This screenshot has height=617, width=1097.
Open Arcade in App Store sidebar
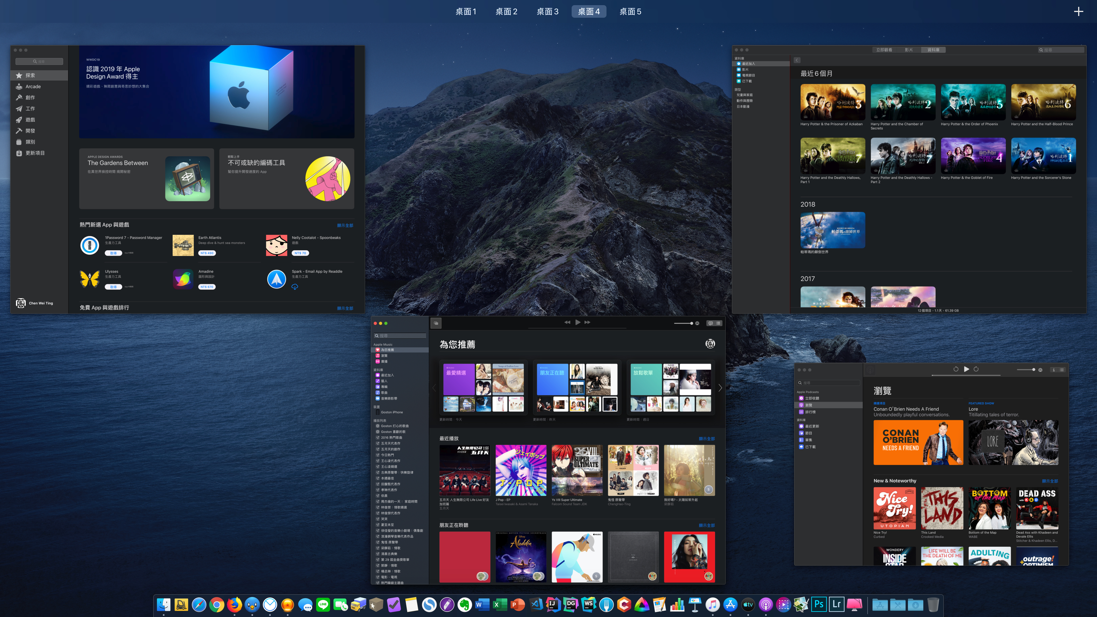33,87
